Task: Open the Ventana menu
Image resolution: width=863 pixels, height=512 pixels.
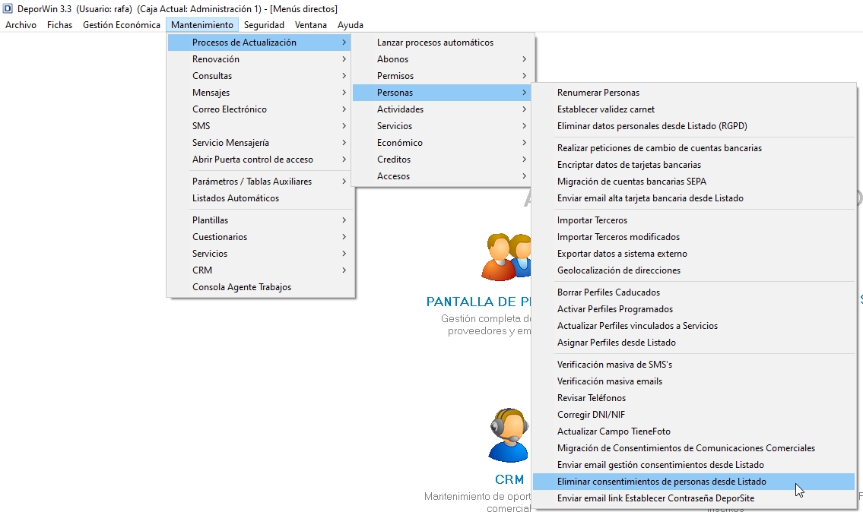Action: [x=311, y=25]
